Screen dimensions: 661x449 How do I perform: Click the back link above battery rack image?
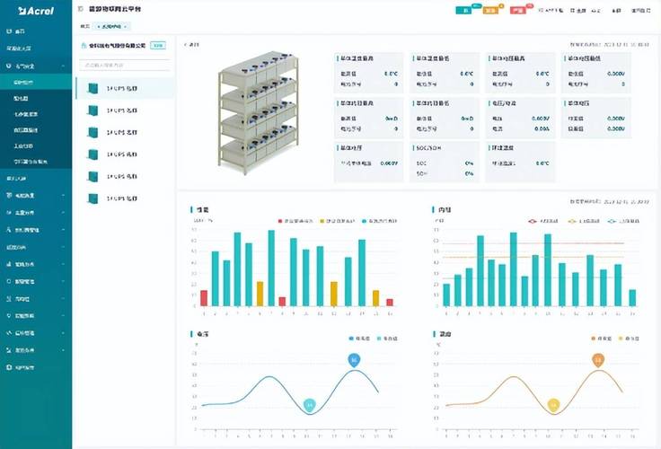191,45
